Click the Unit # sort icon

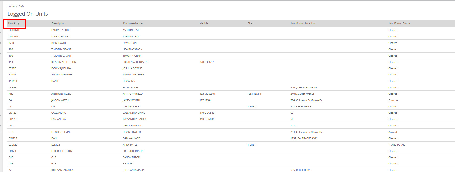coord(18,23)
